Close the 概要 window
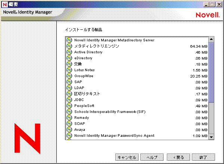Image resolution: width=224 pixels, height=164 pixels. coord(219,4)
